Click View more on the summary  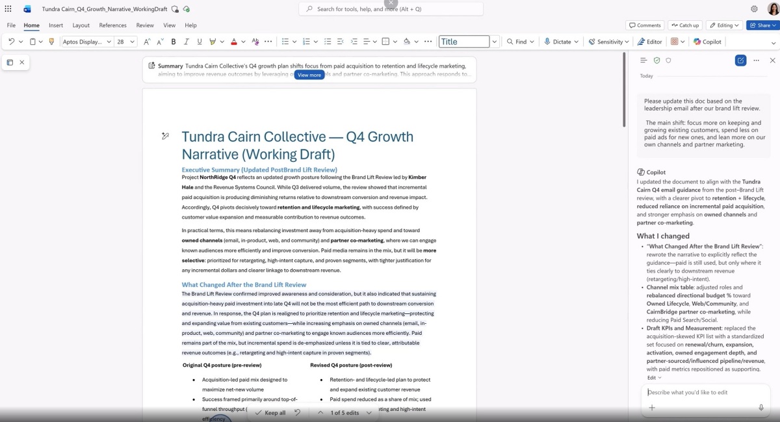pos(309,75)
